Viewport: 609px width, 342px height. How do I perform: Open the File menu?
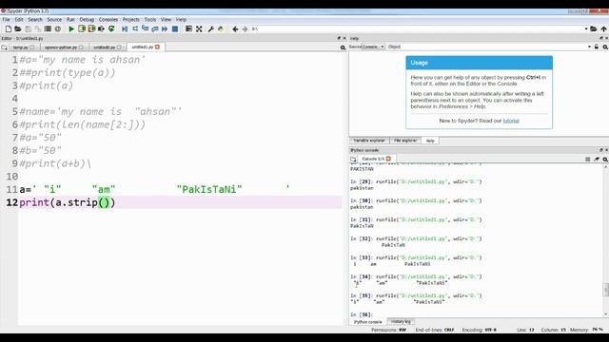click(x=7, y=19)
